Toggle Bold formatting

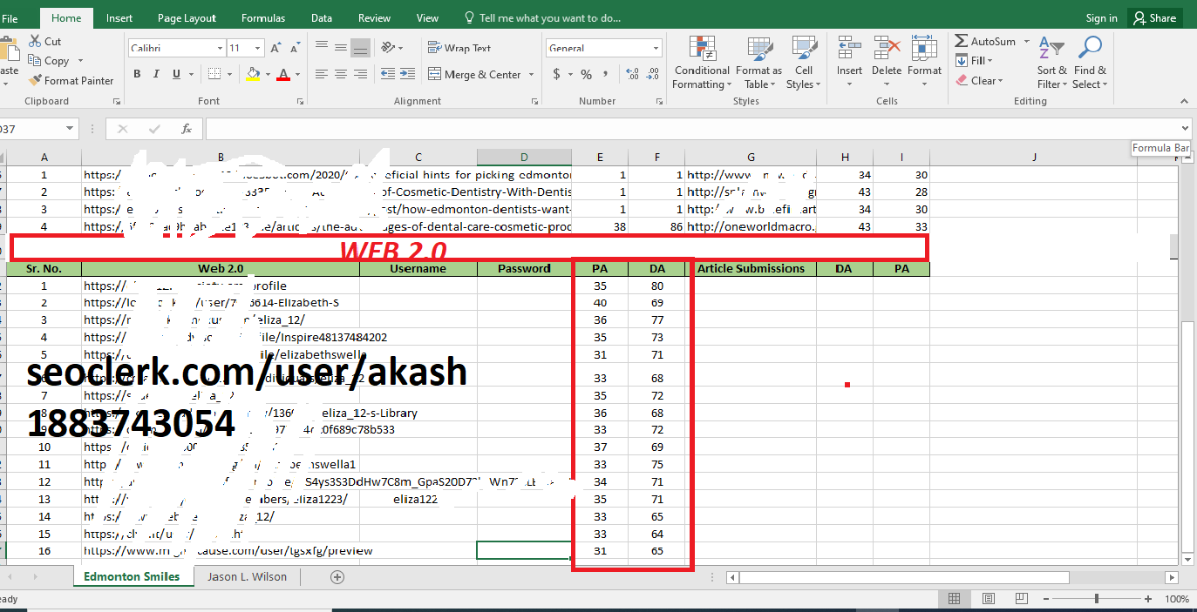(137, 75)
